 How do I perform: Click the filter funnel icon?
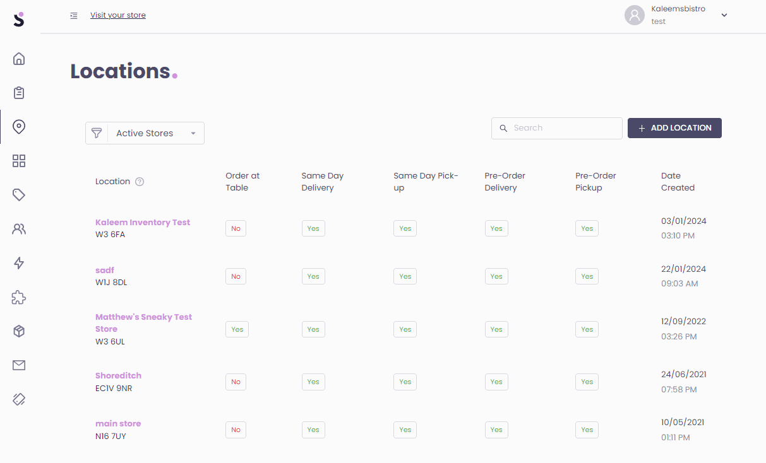(97, 133)
